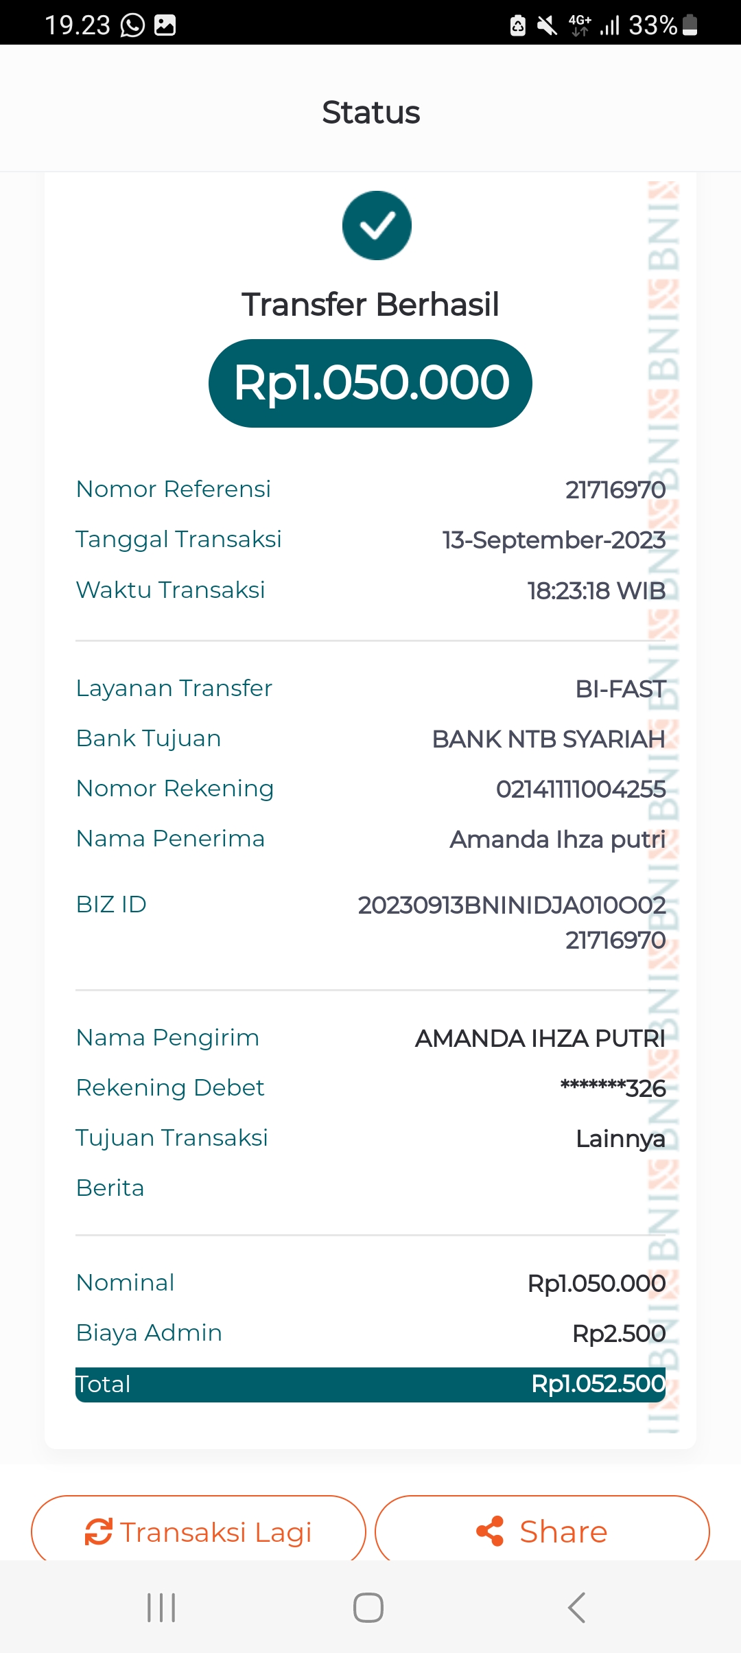Tap the 4G signal strength icon
Image resolution: width=741 pixels, height=1653 pixels.
[594, 25]
